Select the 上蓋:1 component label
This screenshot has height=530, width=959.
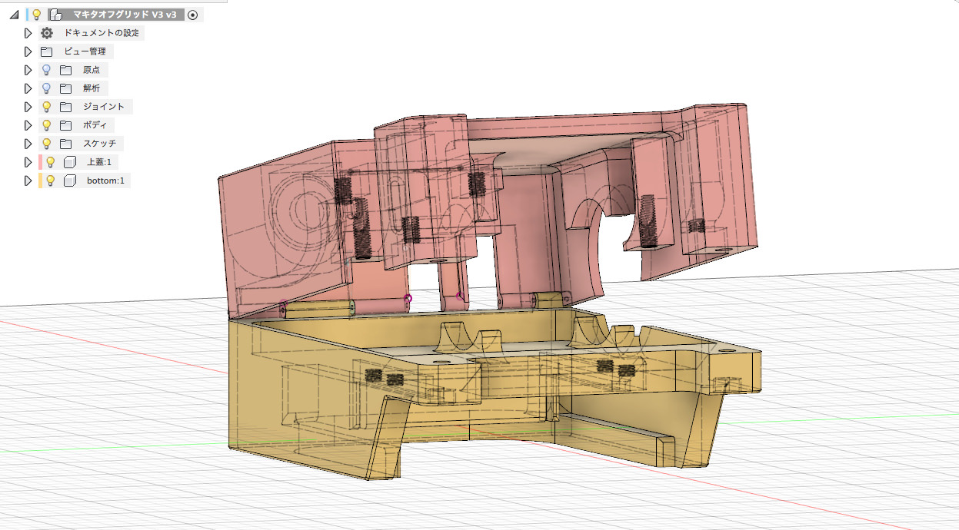[99, 162]
